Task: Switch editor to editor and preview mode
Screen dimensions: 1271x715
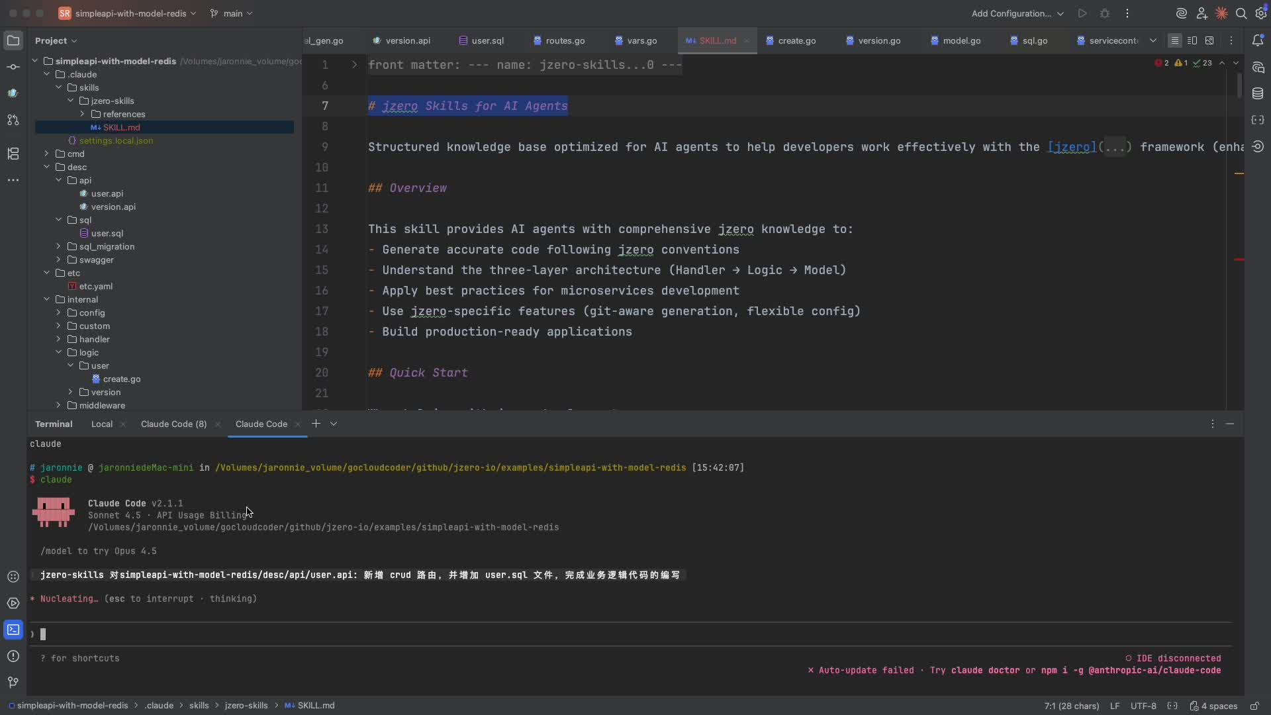Action: (1192, 40)
